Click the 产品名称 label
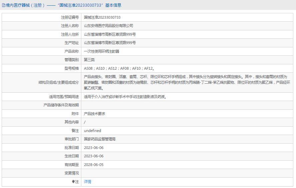The width and height of the screenshot is (296, 188). [x=72, y=51]
